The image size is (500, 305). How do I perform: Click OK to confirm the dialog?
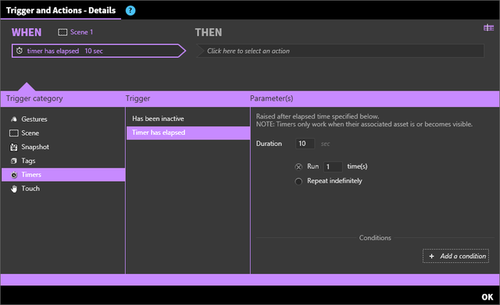487,297
